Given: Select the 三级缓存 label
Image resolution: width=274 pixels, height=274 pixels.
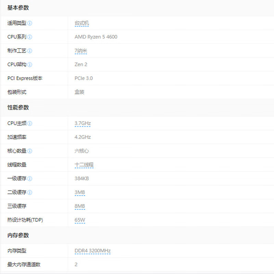Looking at the screenshot, I should point(17,206).
